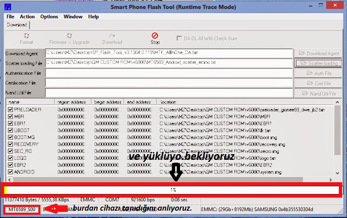The height and width of the screenshot is (218, 347).
Task: Enable DA DL All With Check Sum
Action: pyautogui.click(x=179, y=39)
